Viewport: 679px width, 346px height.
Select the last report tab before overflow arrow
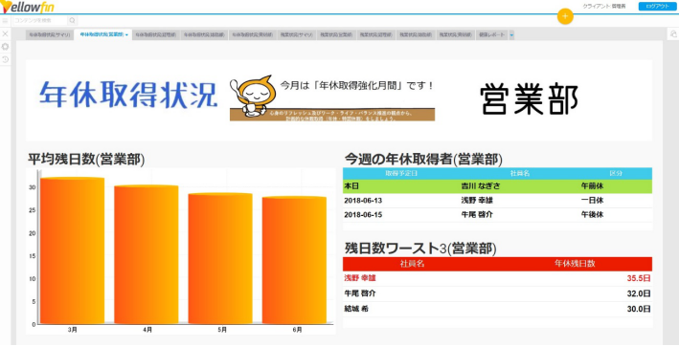pyautogui.click(x=492, y=35)
